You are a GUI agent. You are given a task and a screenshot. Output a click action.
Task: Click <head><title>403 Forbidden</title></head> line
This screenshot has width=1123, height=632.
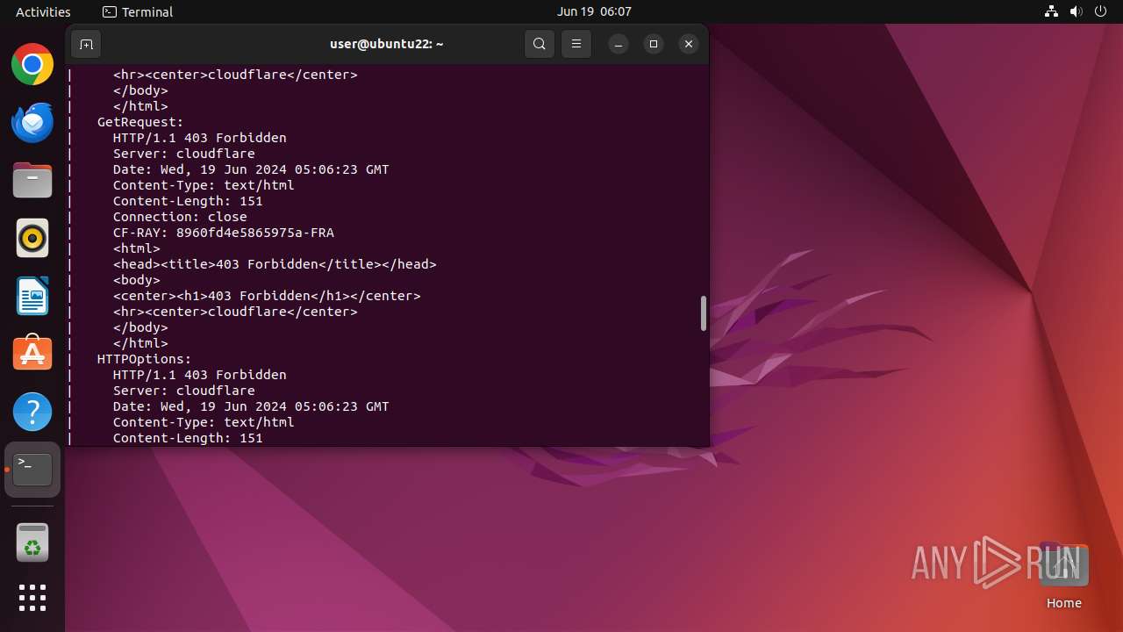[x=275, y=264]
